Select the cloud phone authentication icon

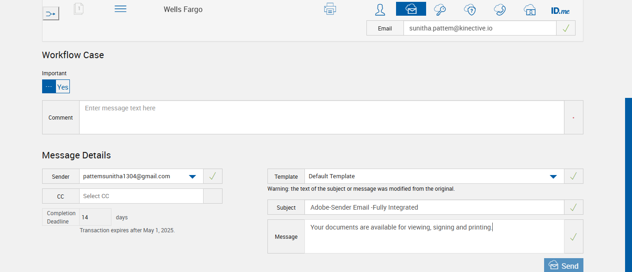coord(500,9)
